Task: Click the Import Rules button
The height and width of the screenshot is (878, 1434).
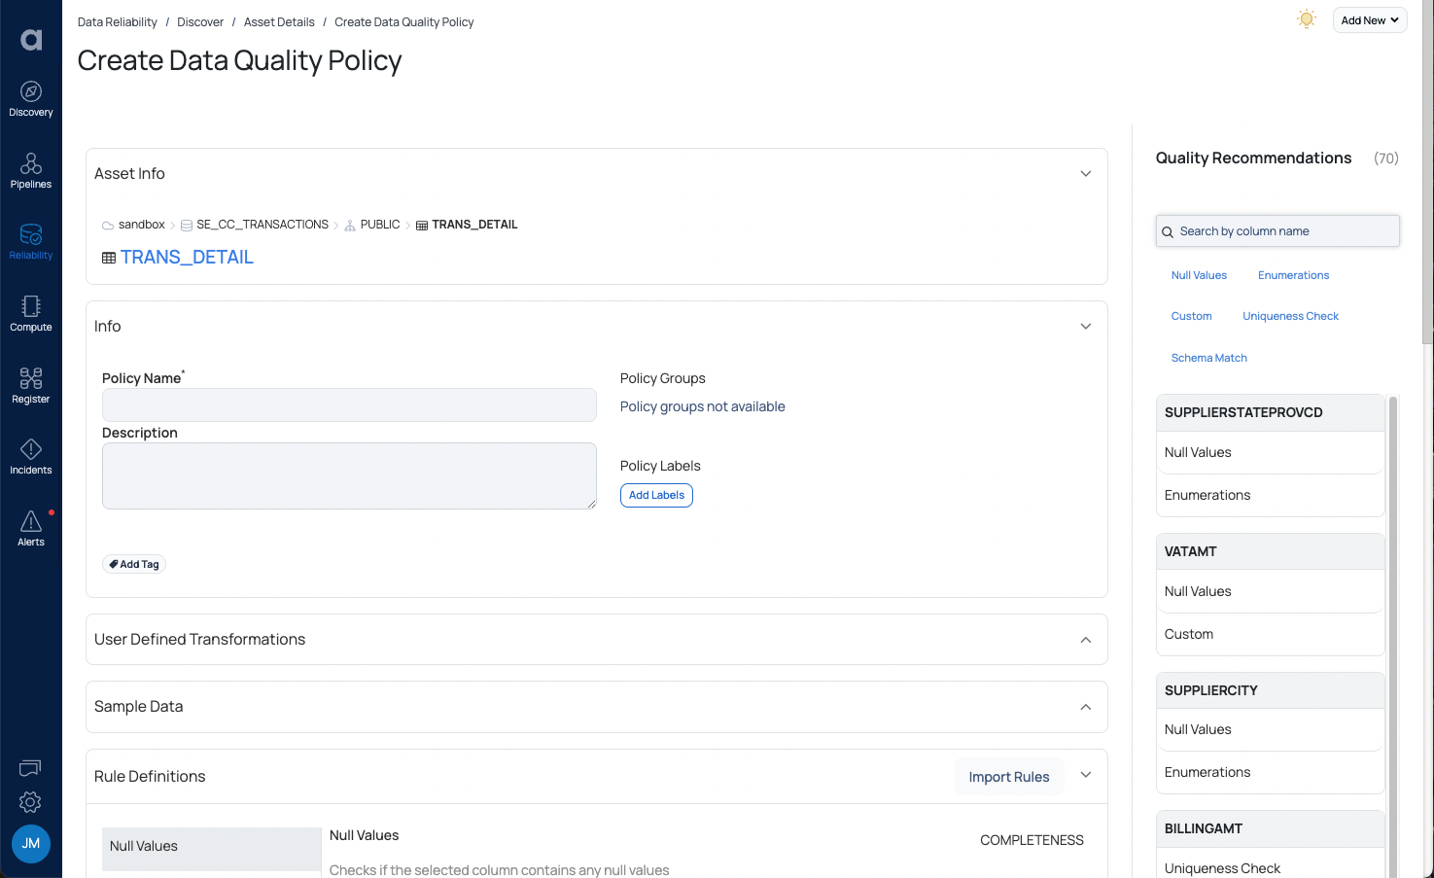Action: pyautogui.click(x=1009, y=776)
